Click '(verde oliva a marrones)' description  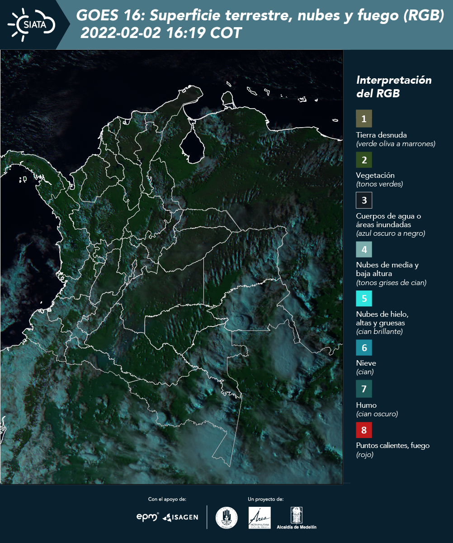[x=396, y=144]
